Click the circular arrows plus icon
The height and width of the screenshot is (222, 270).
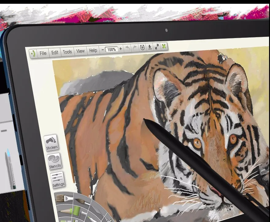click(x=142, y=47)
